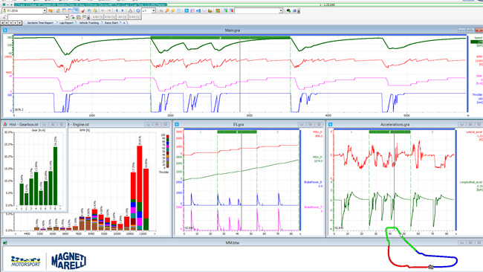Click the green arrow import icon
483x272 pixels.
(x=225, y=11)
